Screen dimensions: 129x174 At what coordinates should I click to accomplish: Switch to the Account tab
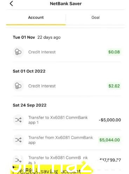tap(36, 18)
